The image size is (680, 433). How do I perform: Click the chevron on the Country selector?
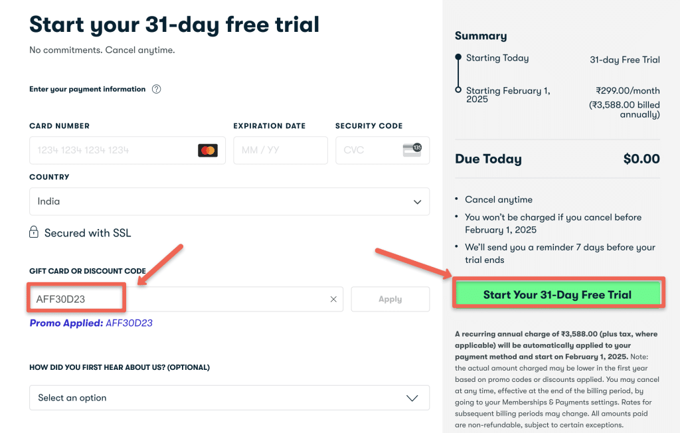[x=417, y=201]
